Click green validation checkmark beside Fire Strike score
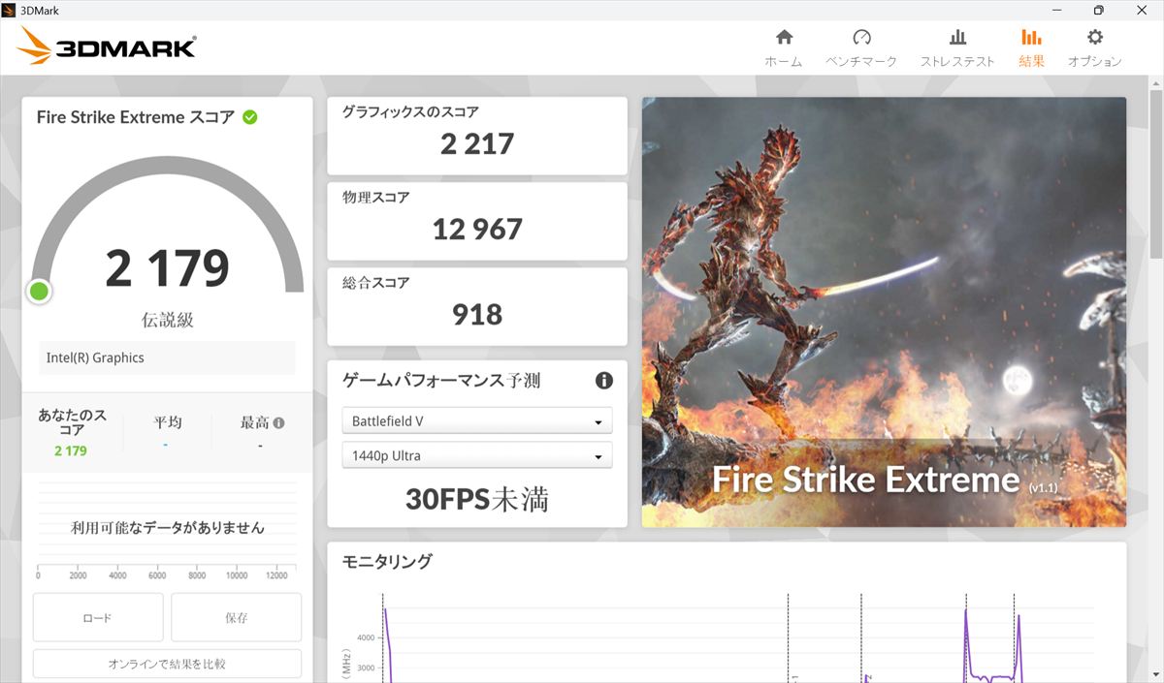The width and height of the screenshot is (1164, 683). click(x=250, y=117)
